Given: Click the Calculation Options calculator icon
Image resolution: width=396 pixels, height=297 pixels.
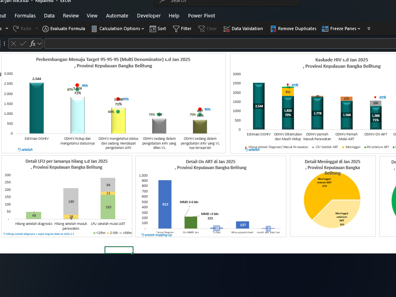Looking at the screenshot, I should pos(94,29).
